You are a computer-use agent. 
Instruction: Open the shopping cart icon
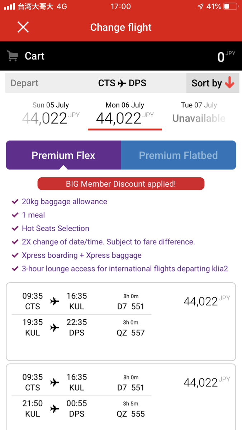(13, 56)
